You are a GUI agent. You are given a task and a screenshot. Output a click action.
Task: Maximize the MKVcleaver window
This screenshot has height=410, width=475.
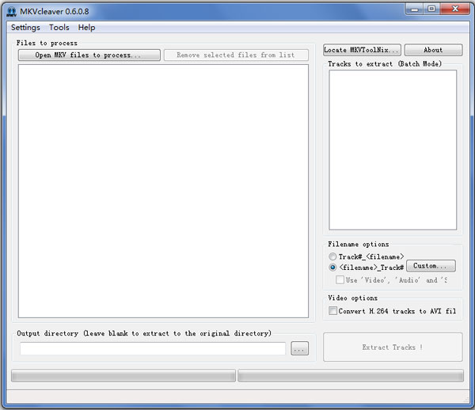(x=431, y=9)
